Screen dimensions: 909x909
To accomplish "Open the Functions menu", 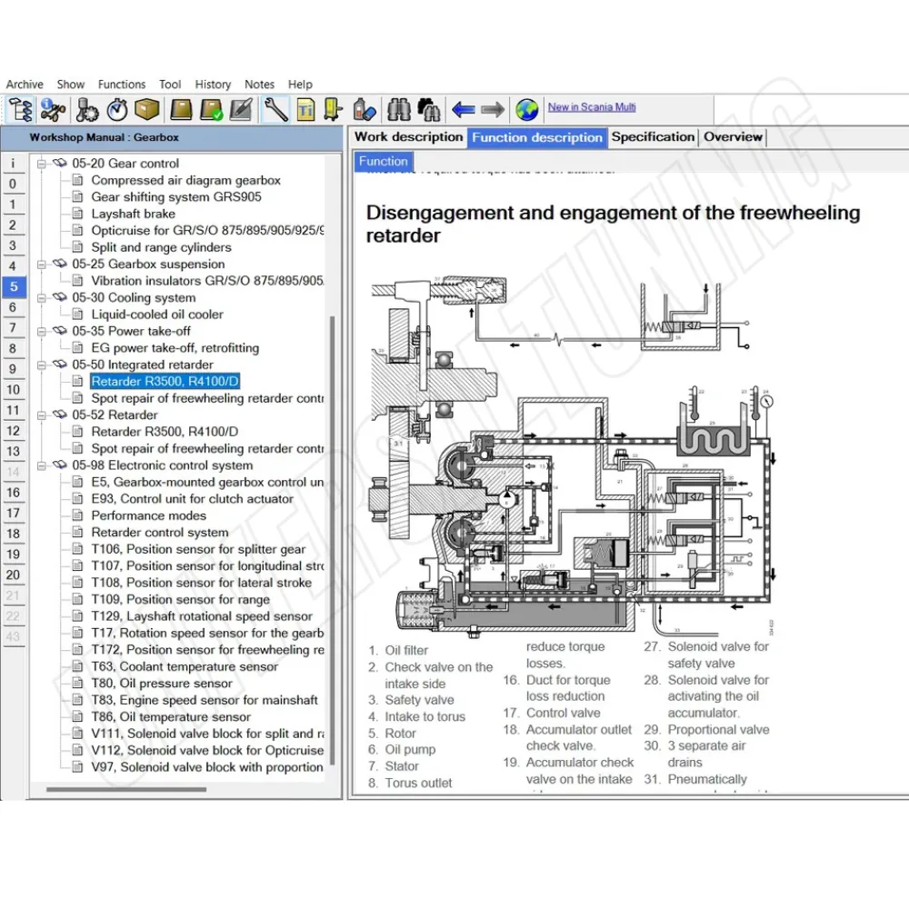I will [121, 85].
